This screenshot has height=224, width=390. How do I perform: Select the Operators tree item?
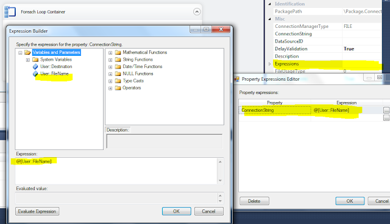tap(132, 87)
